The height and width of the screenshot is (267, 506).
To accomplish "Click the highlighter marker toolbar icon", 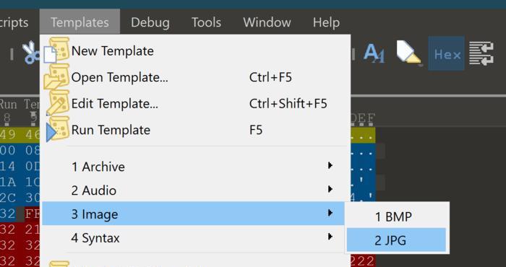I will (409, 53).
